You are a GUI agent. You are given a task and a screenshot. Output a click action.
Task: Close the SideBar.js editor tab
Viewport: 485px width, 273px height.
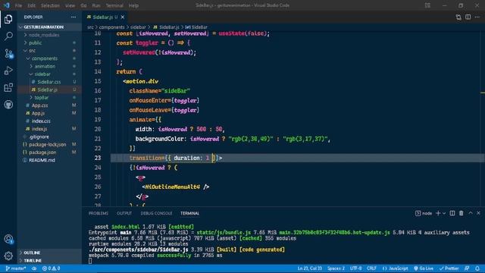click(123, 17)
